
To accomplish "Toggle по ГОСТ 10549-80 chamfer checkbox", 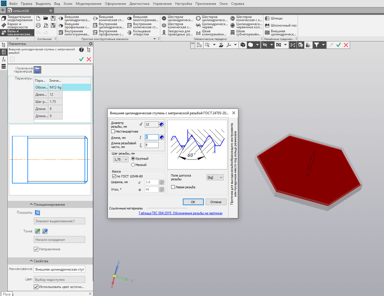I will coord(114,176).
